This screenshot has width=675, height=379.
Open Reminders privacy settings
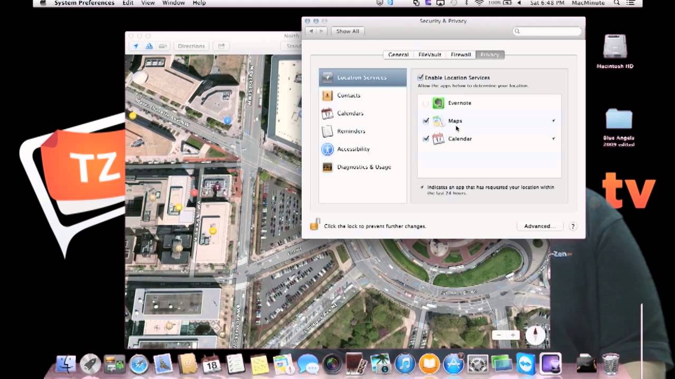[350, 131]
